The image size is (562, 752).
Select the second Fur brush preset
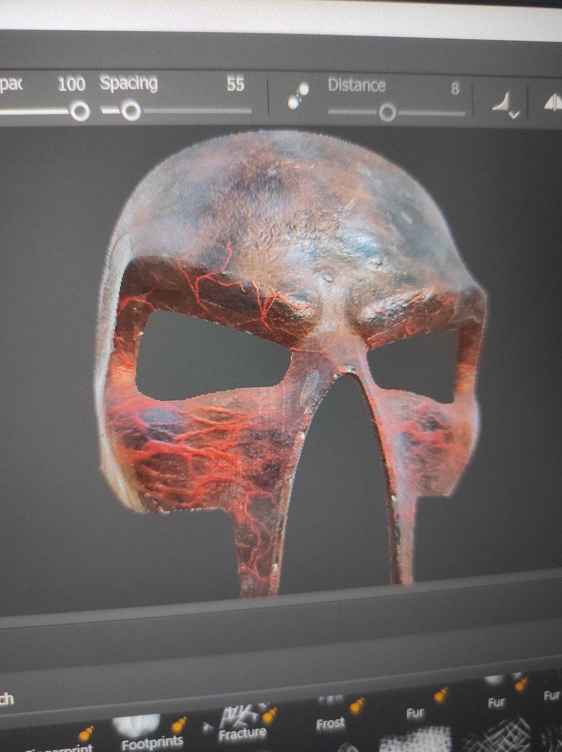496,702
